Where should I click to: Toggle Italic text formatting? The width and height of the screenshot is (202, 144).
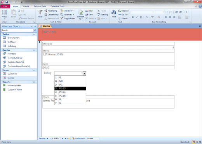[x=137, y=17]
